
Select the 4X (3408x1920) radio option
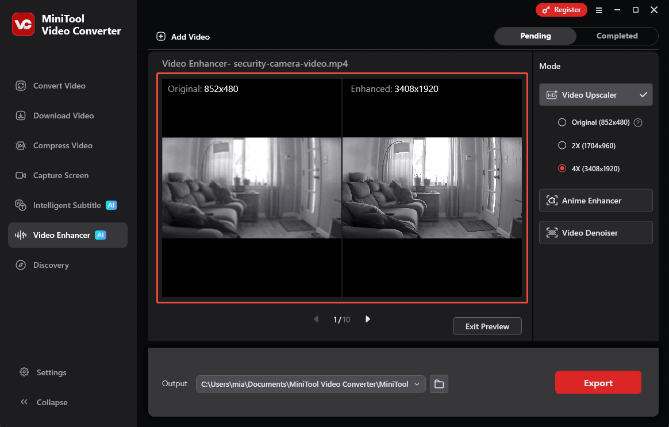click(562, 168)
